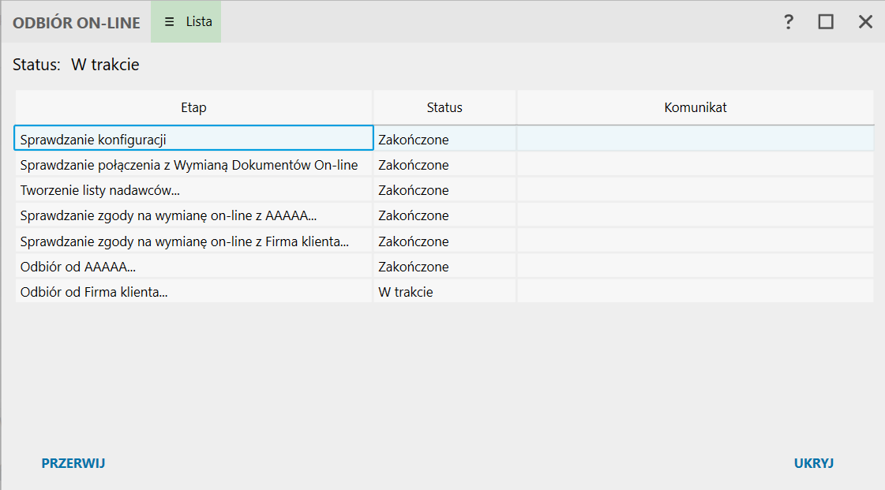885x490 pixels.
Task: Click Zakończone status for Sprawdzanie konfiguracji
Action: [x=414, y=140]
